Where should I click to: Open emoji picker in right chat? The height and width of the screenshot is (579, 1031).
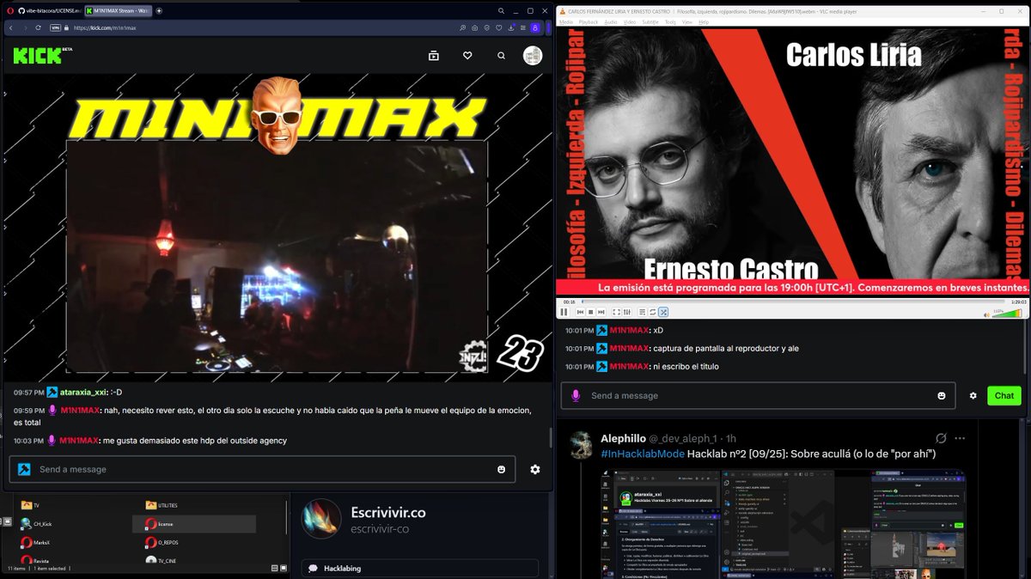click(x=942, y=395)
